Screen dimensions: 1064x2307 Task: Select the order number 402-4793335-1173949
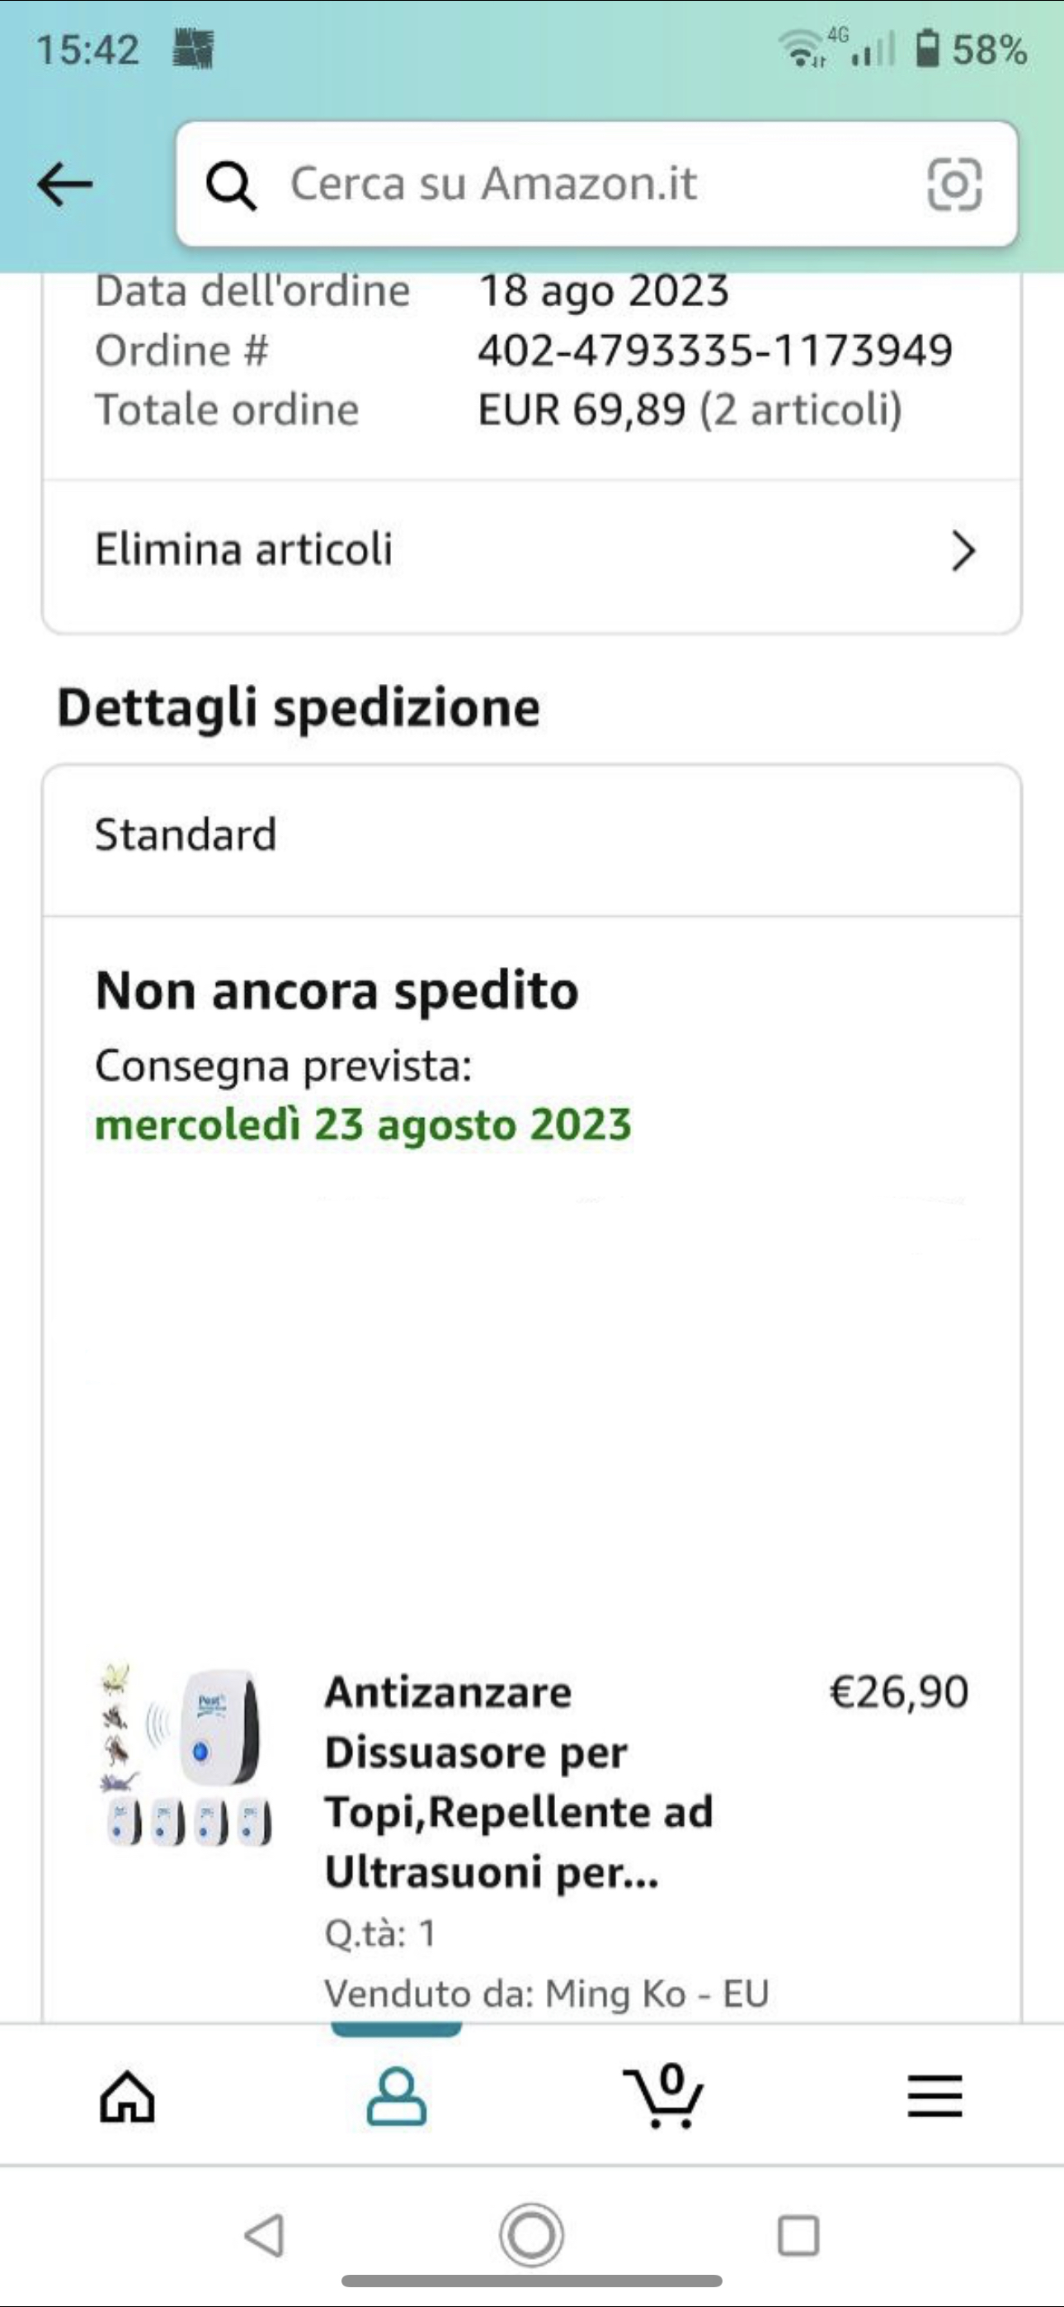(715, 350)
